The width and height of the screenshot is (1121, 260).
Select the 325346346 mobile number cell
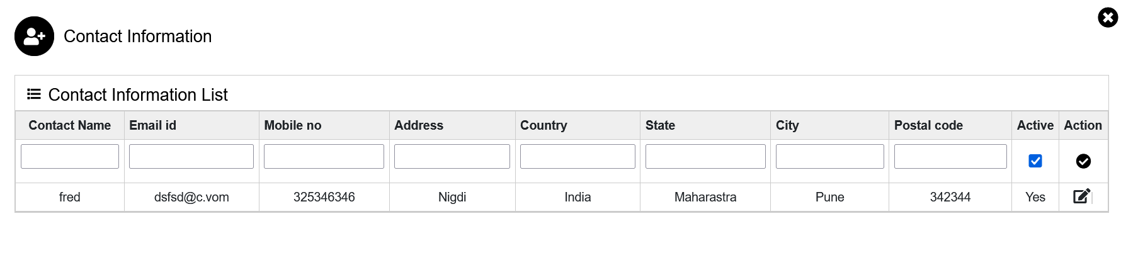(324, 197)
